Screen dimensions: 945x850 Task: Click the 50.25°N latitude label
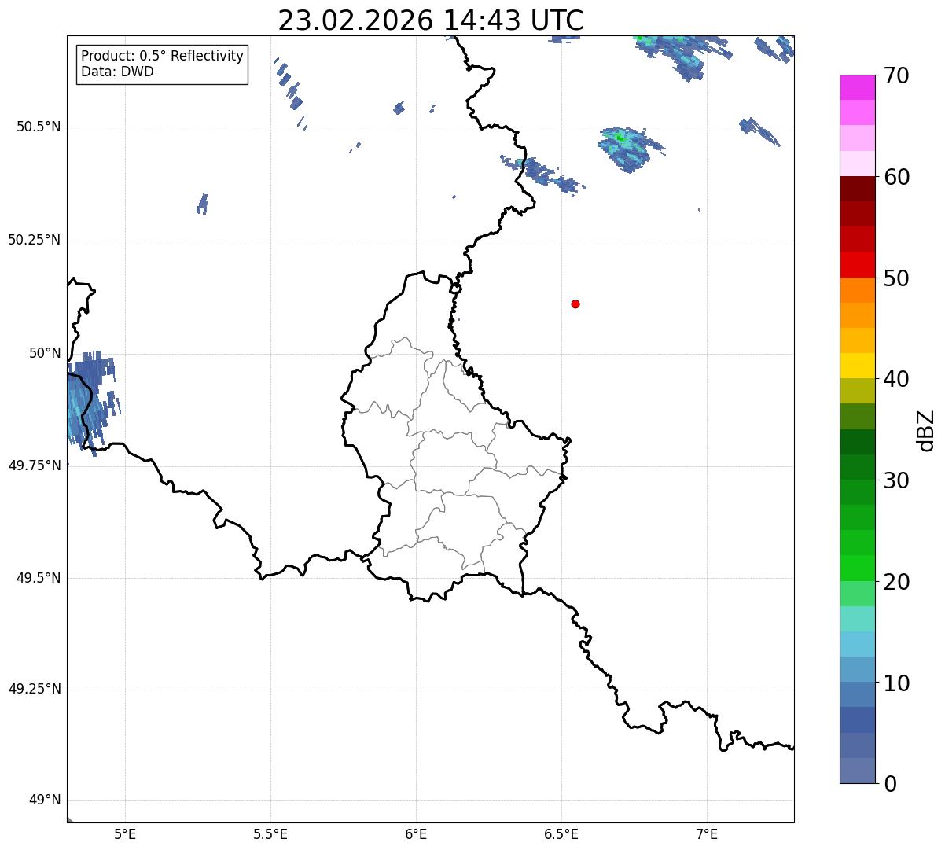pos(35,240)
